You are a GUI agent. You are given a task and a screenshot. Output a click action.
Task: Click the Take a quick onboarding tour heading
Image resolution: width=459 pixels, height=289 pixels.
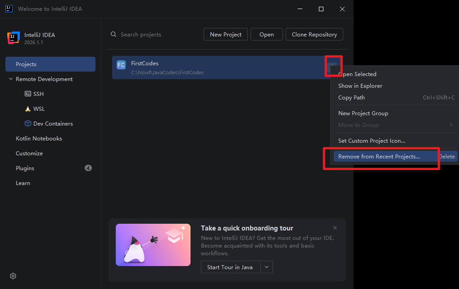(247, 228)
